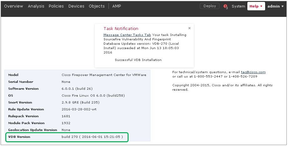Screen dimensions: 288x146
Task: Click the 1-800-553-2447 phone number text
Action: click(x=208, y=76)
